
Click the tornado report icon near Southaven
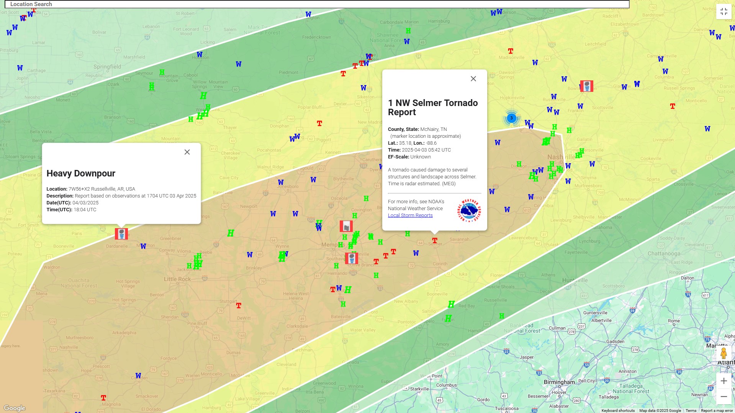point(352,258)
